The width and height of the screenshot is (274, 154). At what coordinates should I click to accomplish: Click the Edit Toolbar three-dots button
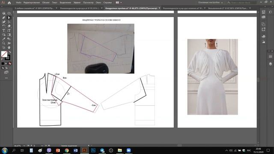(6, 78)
